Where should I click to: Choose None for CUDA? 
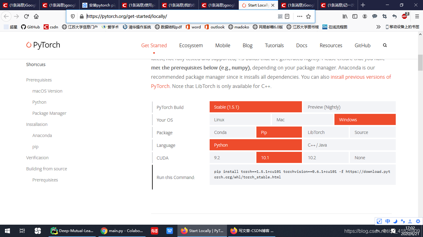coord(373,157)
